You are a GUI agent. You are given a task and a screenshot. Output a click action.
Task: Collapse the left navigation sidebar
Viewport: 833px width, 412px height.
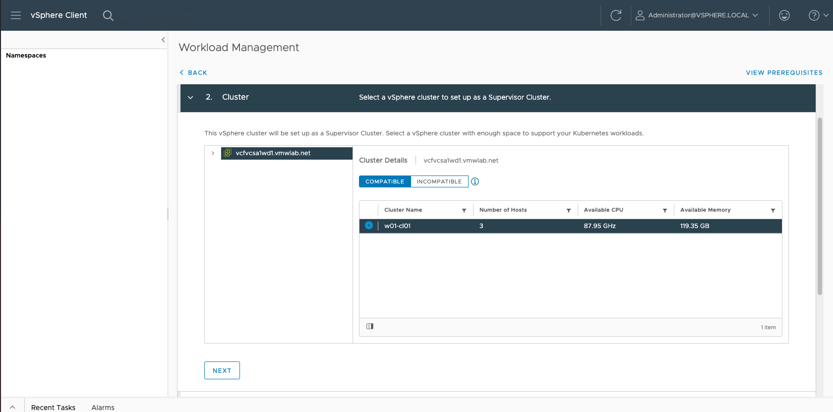coord(163,40)
